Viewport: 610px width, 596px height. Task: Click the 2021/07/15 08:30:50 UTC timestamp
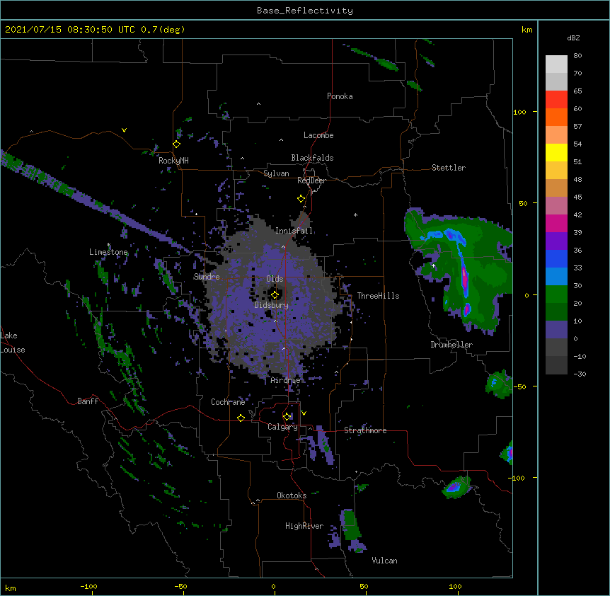click(x=70, y=30)
